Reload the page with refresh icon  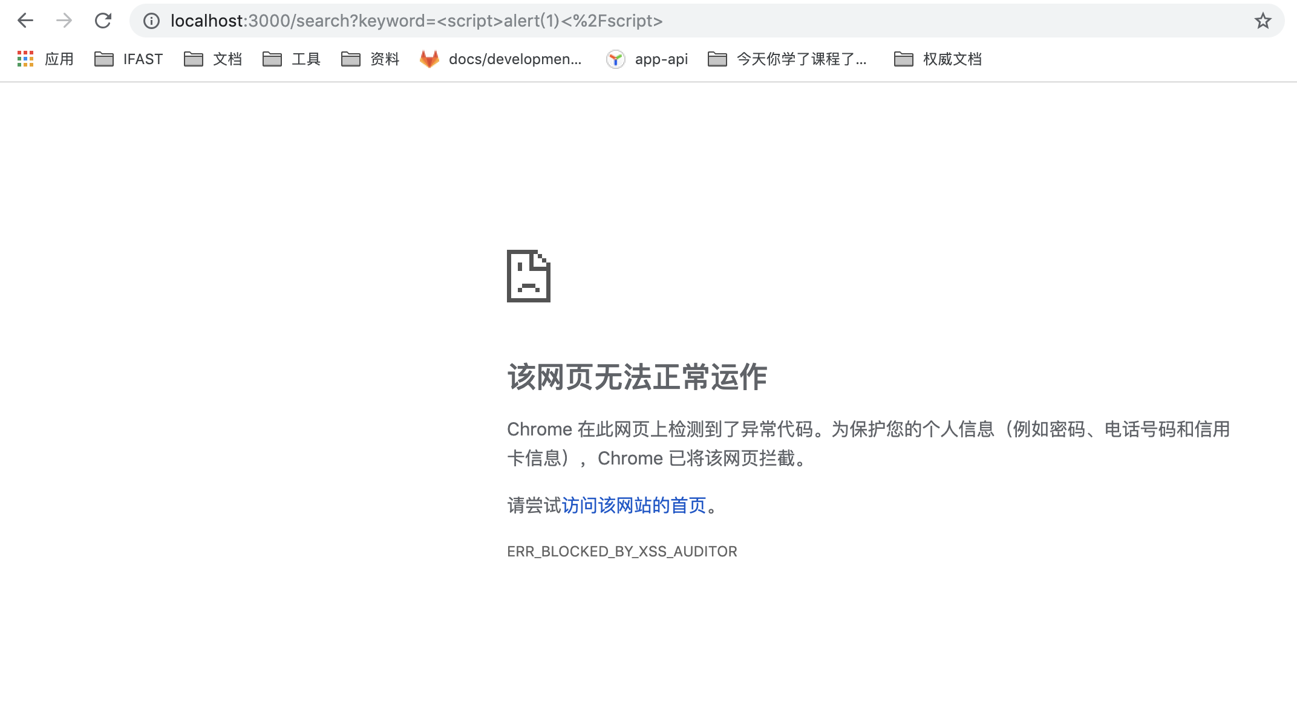(103, 21)
